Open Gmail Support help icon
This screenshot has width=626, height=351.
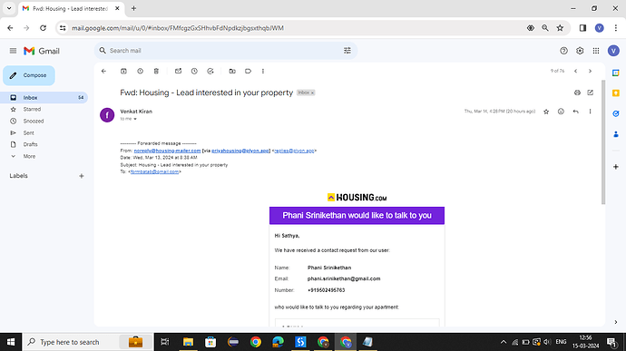(563, 51)
